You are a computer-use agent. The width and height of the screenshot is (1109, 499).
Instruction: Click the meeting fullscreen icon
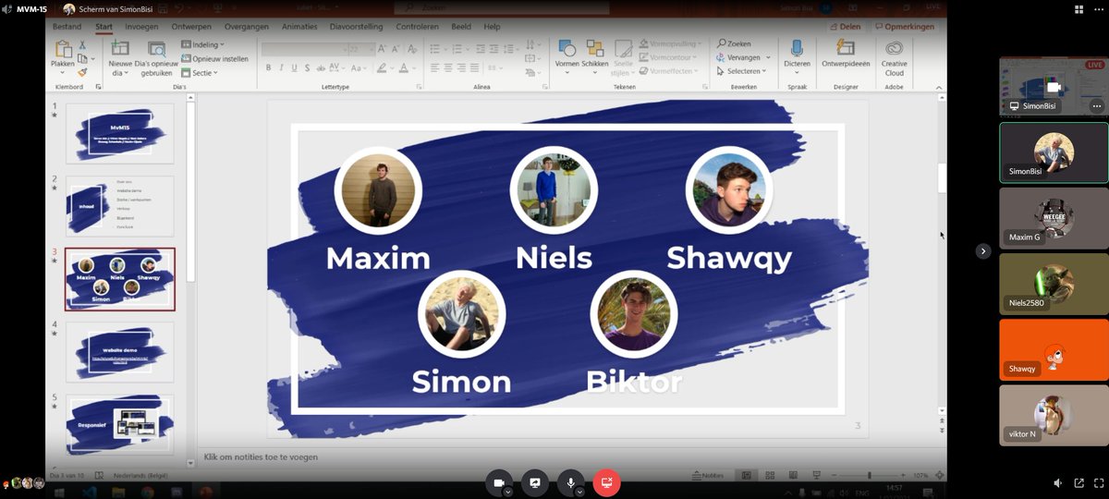[1097, 482]
